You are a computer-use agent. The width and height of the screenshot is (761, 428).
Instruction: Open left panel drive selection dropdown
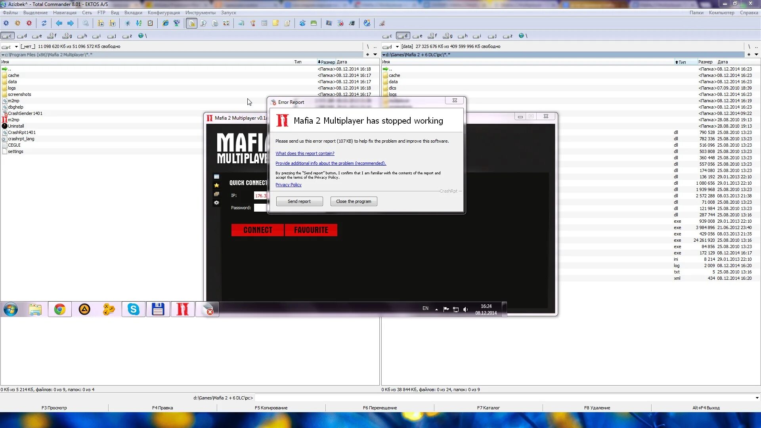click(16, 47)
